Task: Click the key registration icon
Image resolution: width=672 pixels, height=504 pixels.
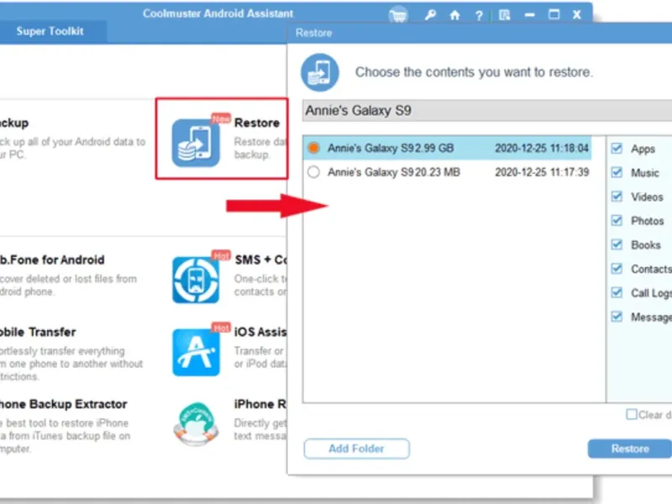Action: pyautogui.click(x=430, y=15)
